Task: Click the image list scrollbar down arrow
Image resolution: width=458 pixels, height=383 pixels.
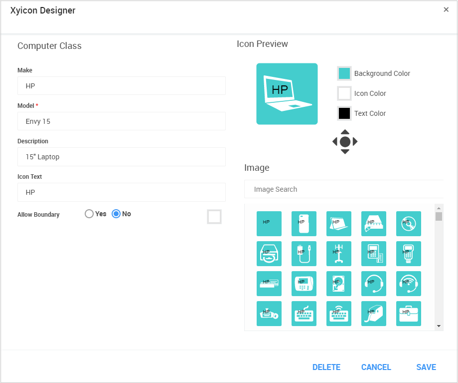Action: [439, 326]
